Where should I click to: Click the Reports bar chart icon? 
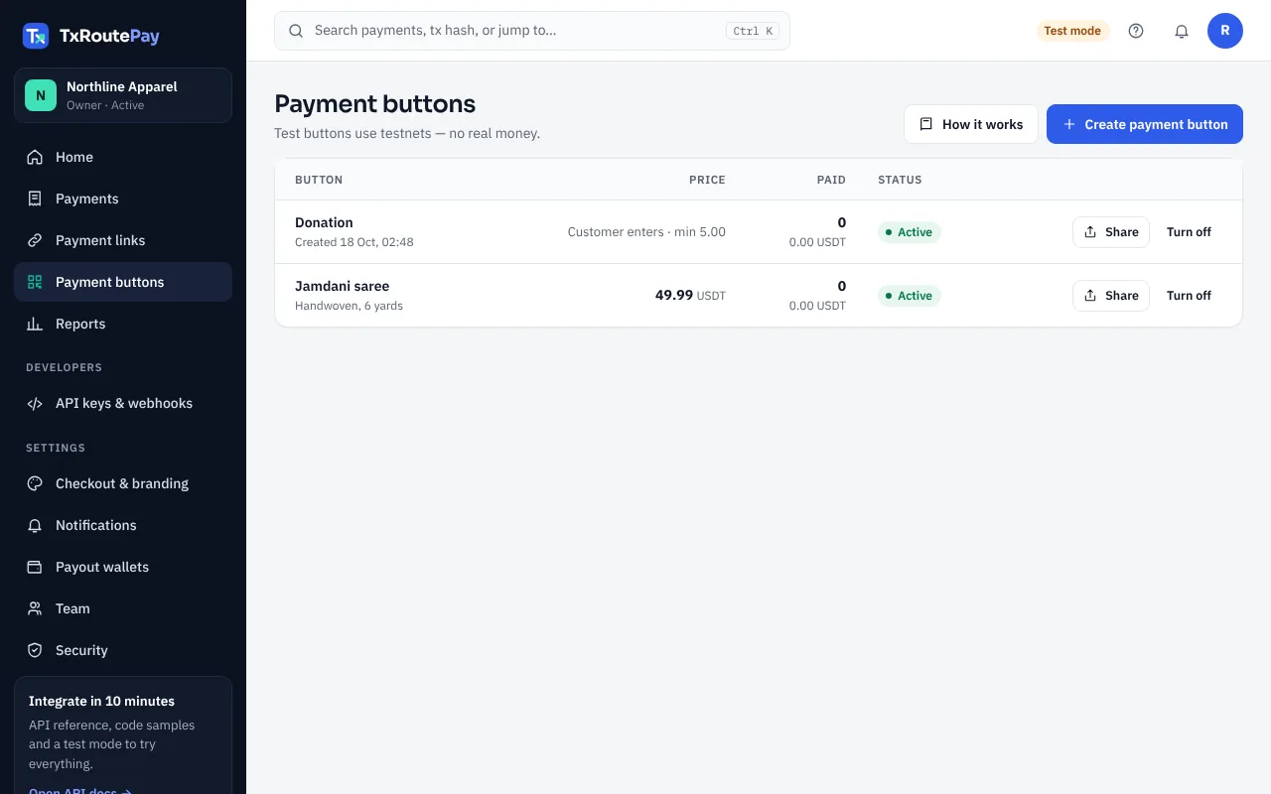coord(35,324)
